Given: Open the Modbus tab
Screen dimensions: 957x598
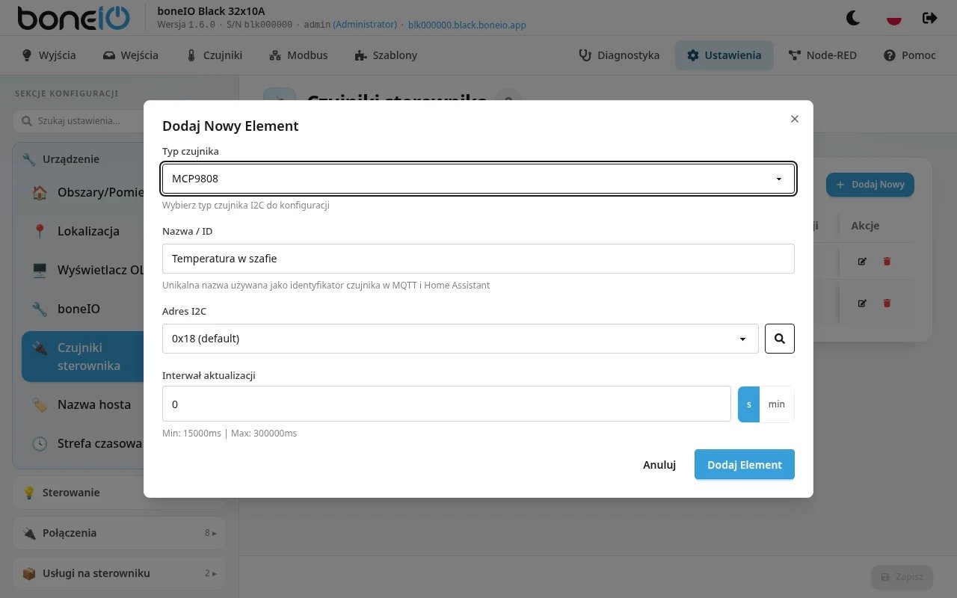Looking at the screenshot, I should point(298,55).
